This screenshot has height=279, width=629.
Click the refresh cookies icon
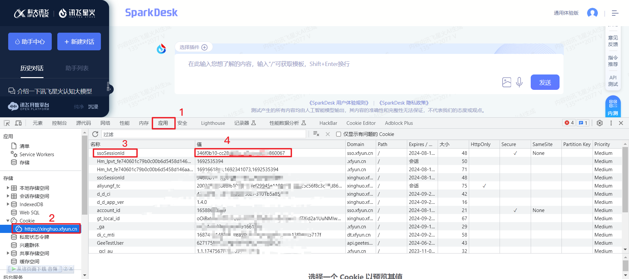(95, 134)
